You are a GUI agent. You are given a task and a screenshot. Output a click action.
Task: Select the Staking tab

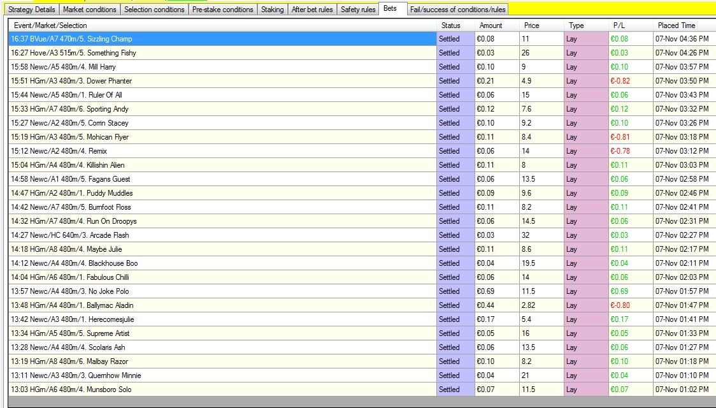[x=272, y=9]
